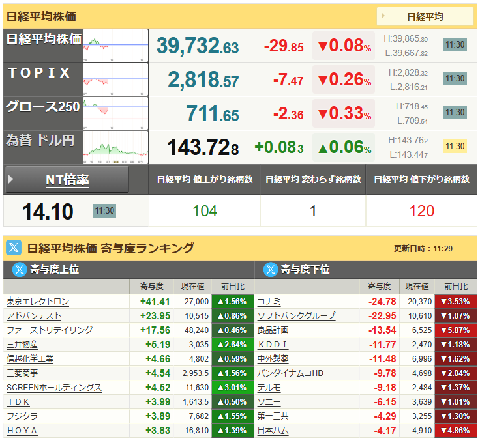
Task: Open the 為替 ドル円 mini chart
Action: tap(115, 147)
